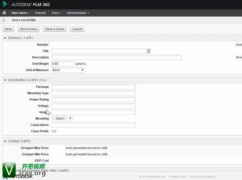The width and height of the screenshot is (242, 180).
Task: Click into the Capacitance field
Action: 93,125
